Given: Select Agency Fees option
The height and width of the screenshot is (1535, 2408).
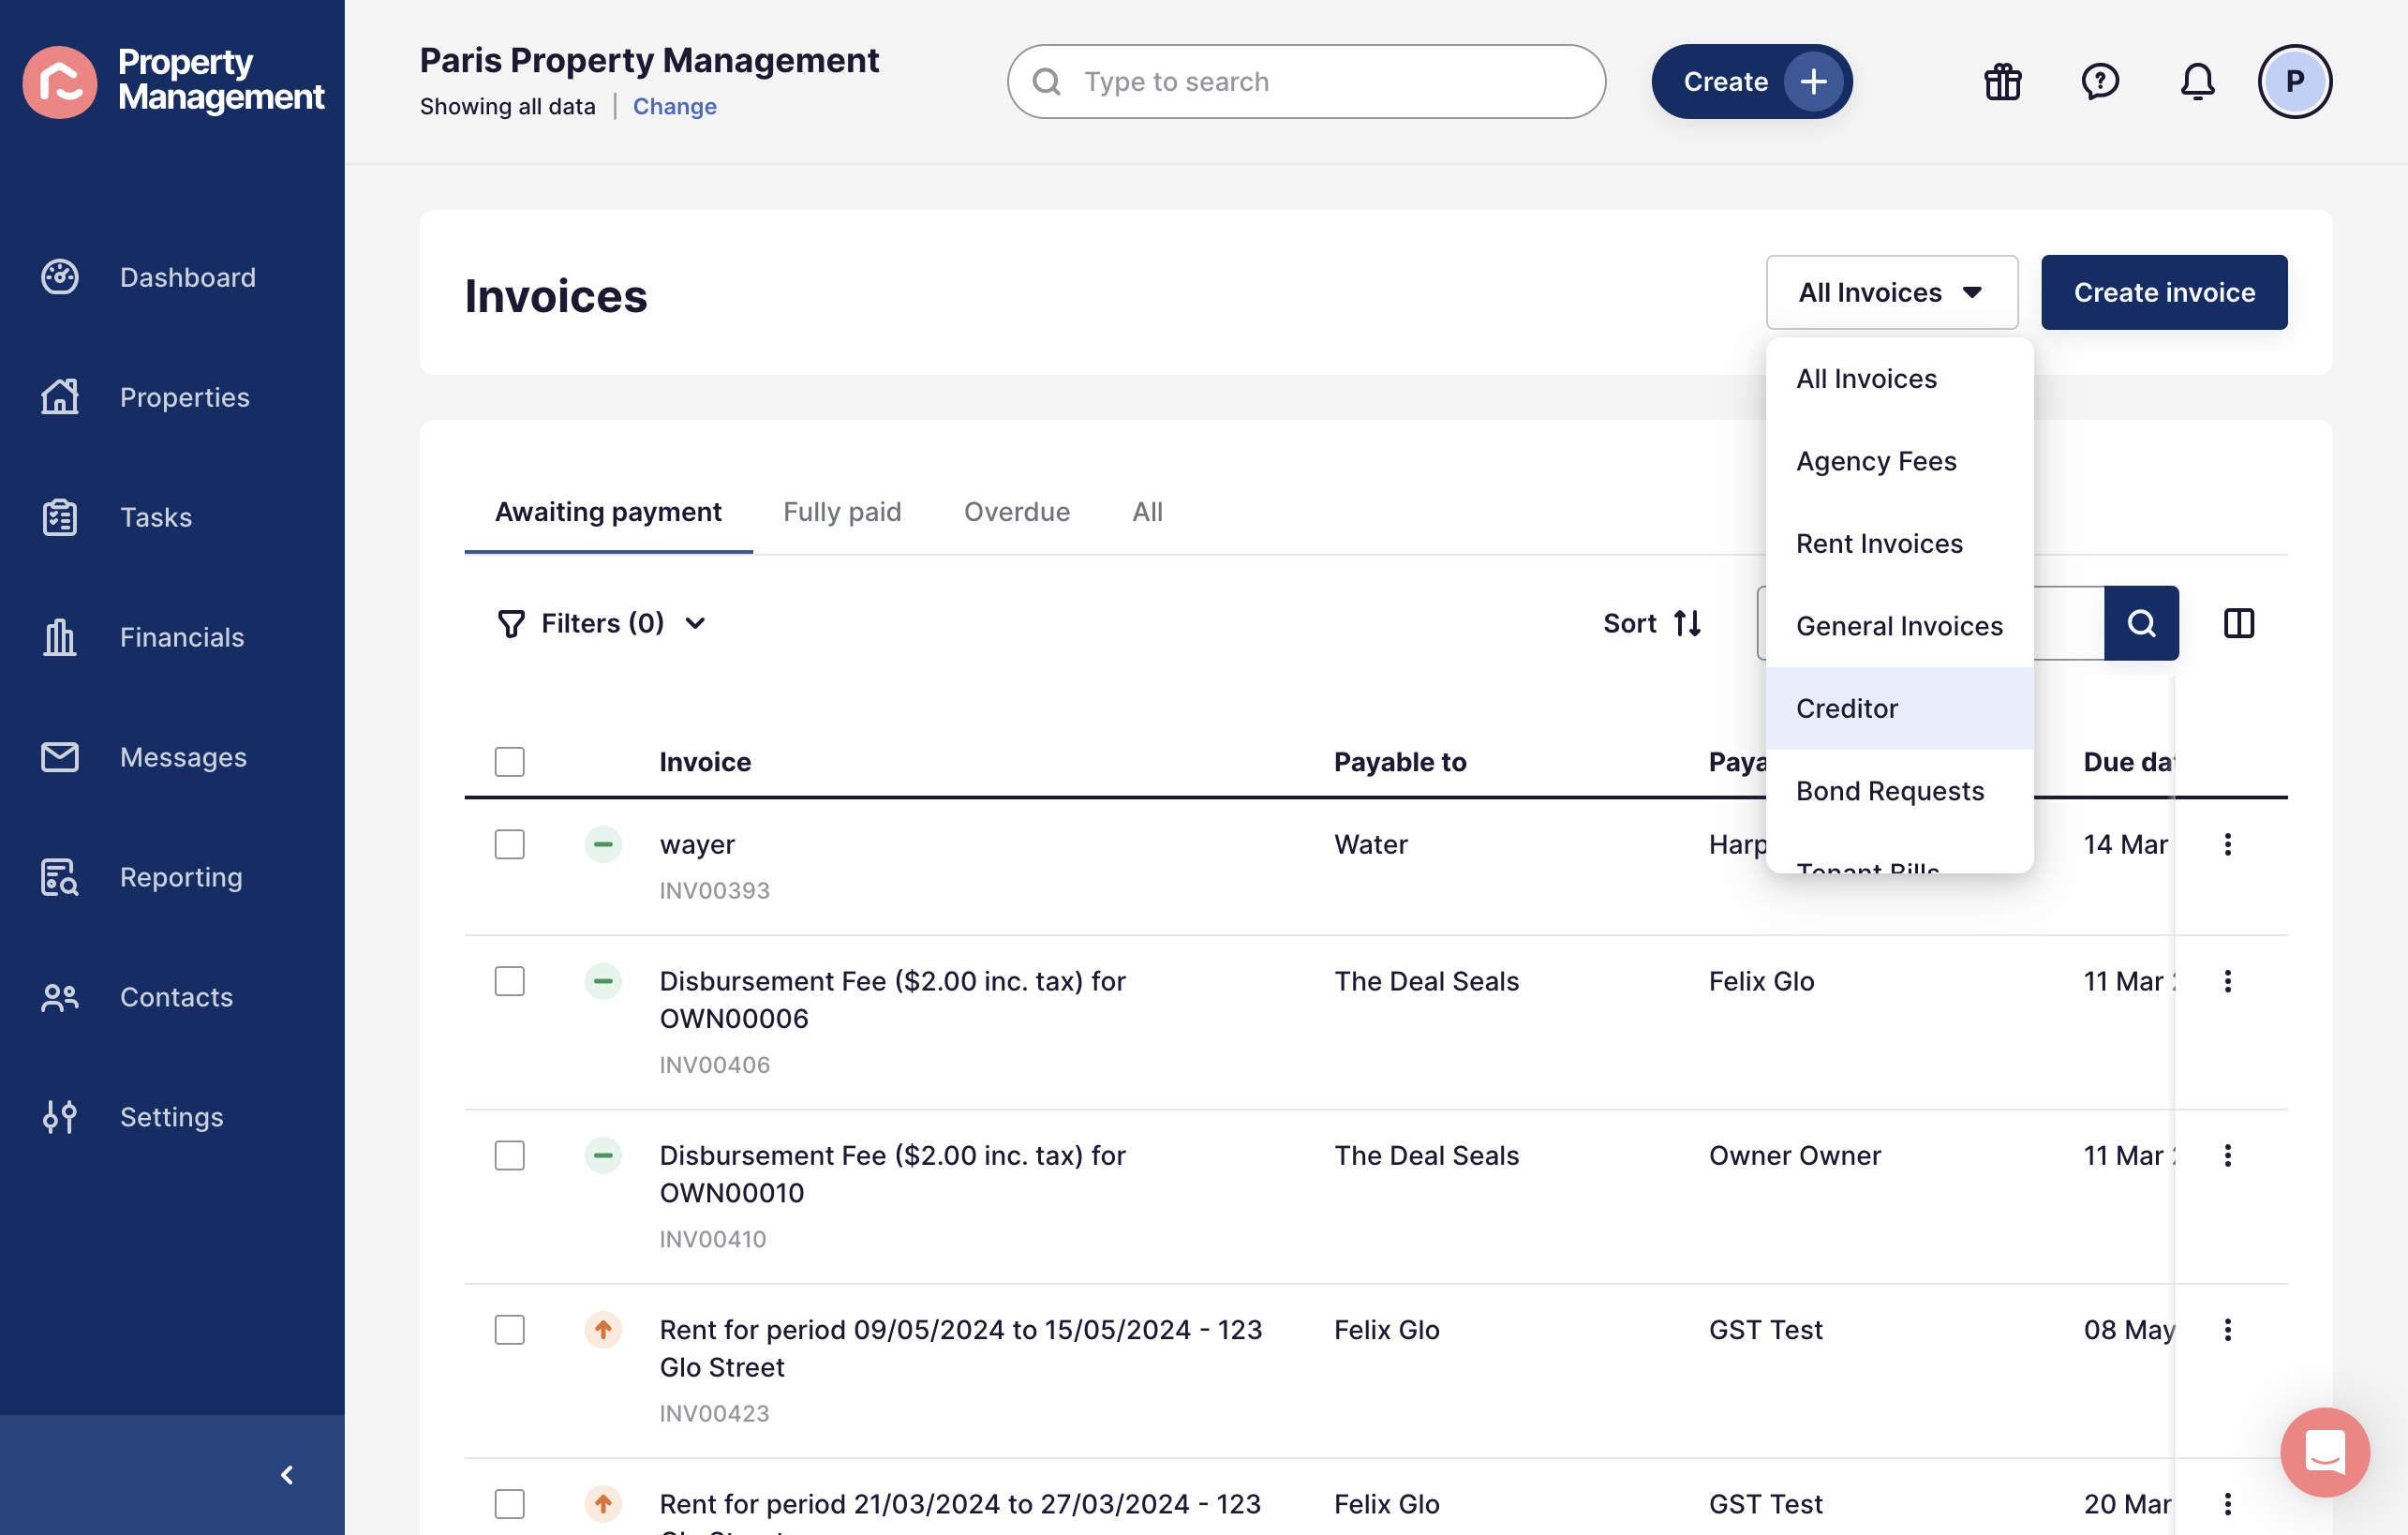Looking at the screenshot, I should point(1898,461).
